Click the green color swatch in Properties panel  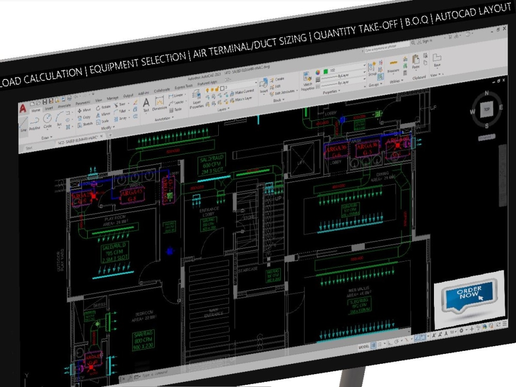tap(325, 70)
